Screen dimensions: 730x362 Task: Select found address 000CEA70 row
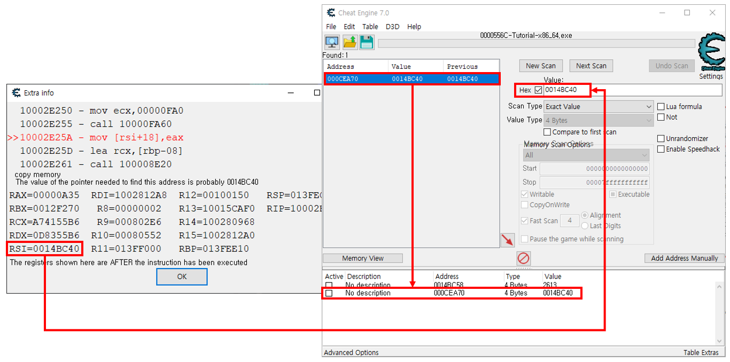(411, 78)
